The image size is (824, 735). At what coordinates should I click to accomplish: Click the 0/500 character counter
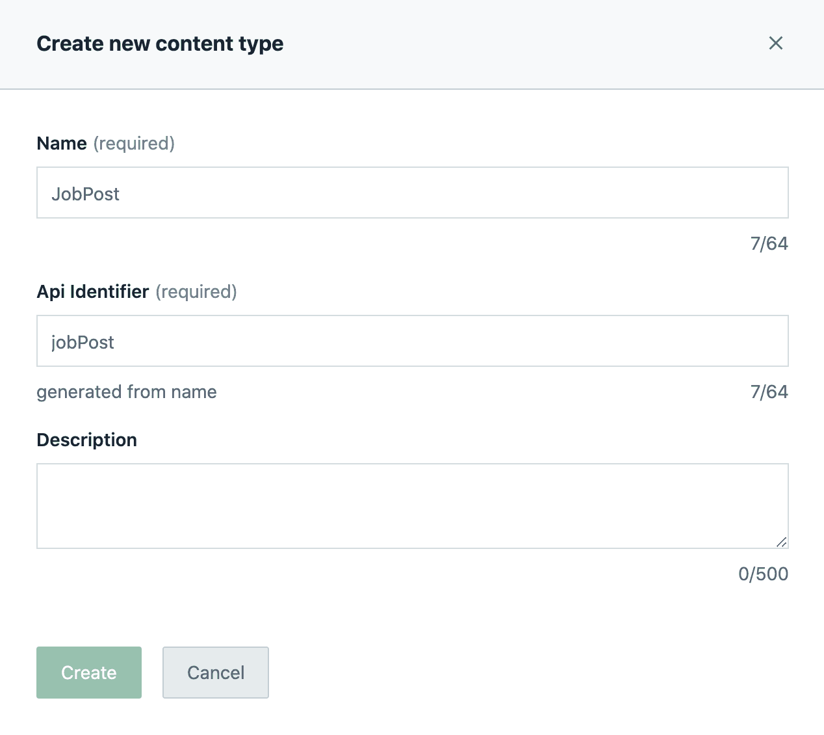(763, 574)
